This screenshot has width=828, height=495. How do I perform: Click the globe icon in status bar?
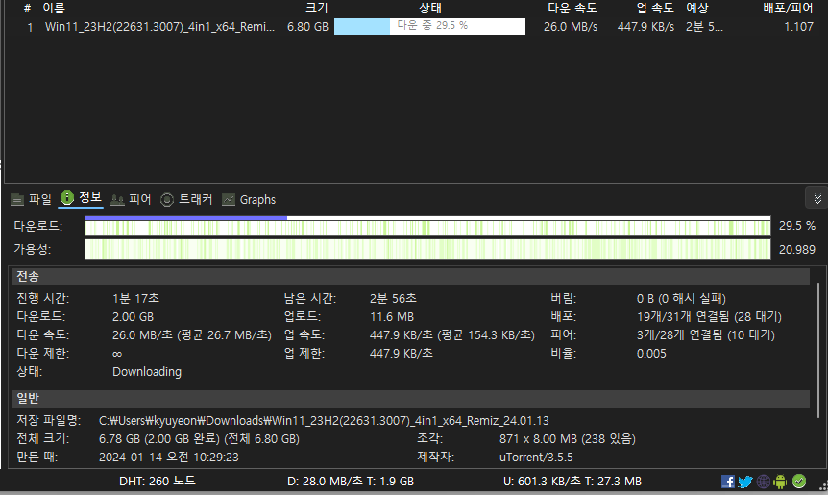point(763,482)
